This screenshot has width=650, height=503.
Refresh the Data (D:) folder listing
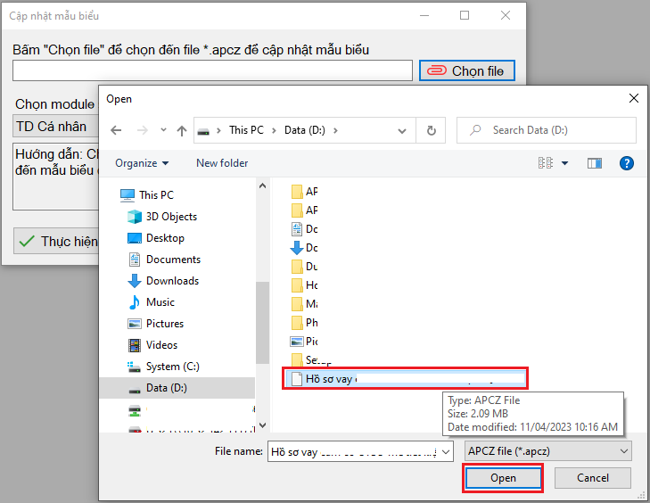click(432, 130)
